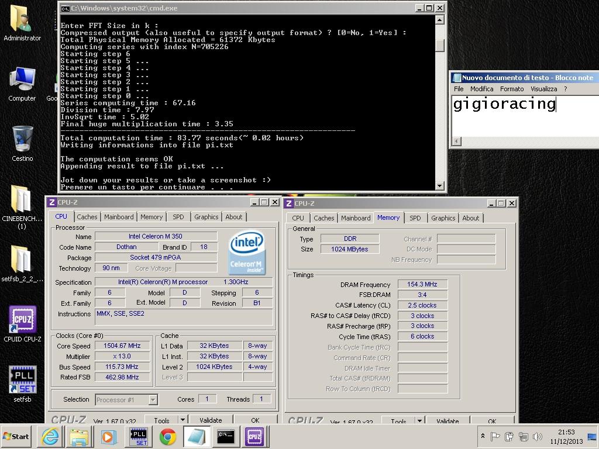
Task: Select the Caches tab in left CPU-Z window
Action: (x=87, y=217)
